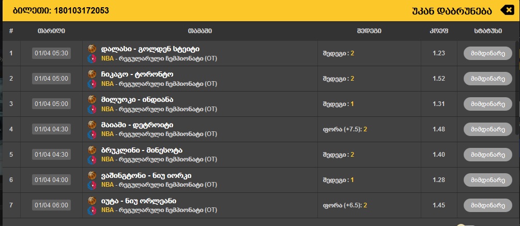
Task: Click the კოეფ column header
Action: pos(438,31)
